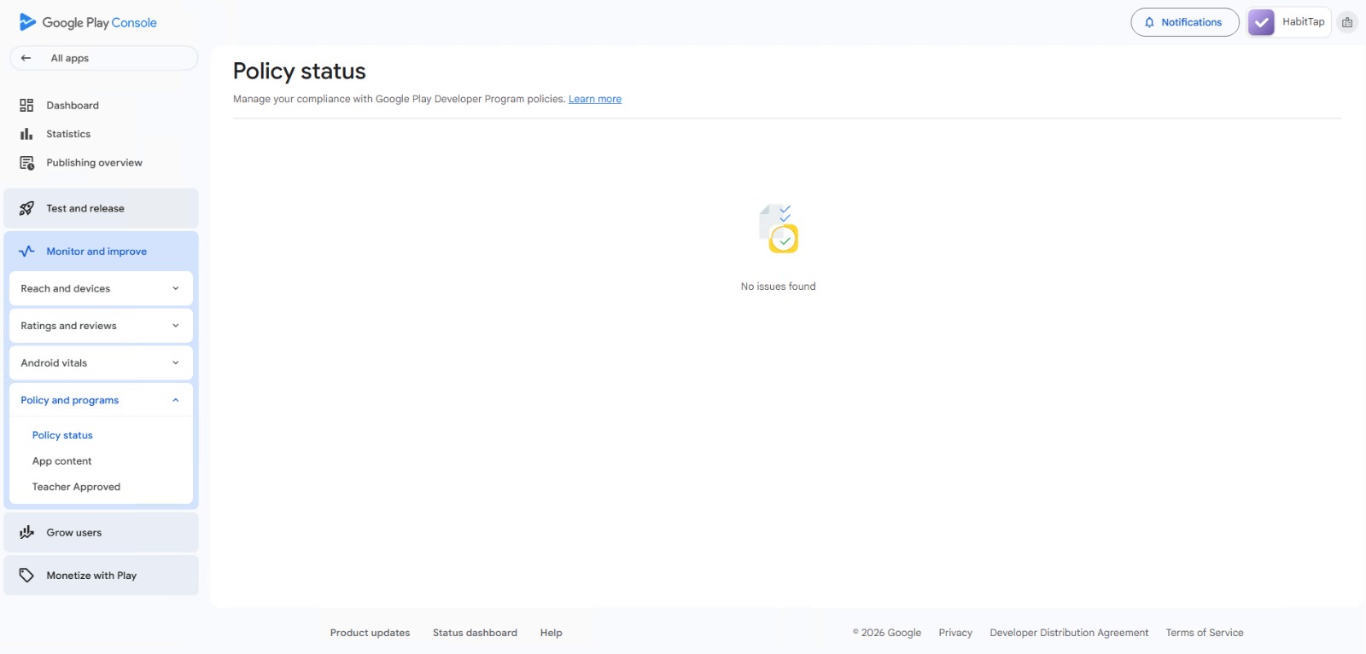Open the Status dashboard footer link
Screen dimensions: 1366x654
point(475,633)
